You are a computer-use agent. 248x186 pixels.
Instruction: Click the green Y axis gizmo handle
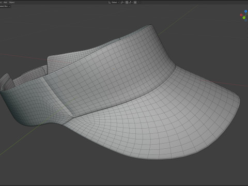click(x=244, y=18)
